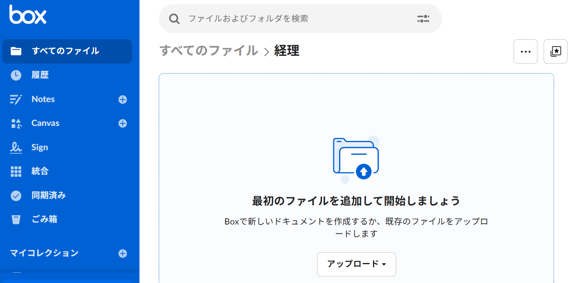The image size is (571, 283).
Task: Open the すべてのファイル folder icon
Action: pos(16,51)
